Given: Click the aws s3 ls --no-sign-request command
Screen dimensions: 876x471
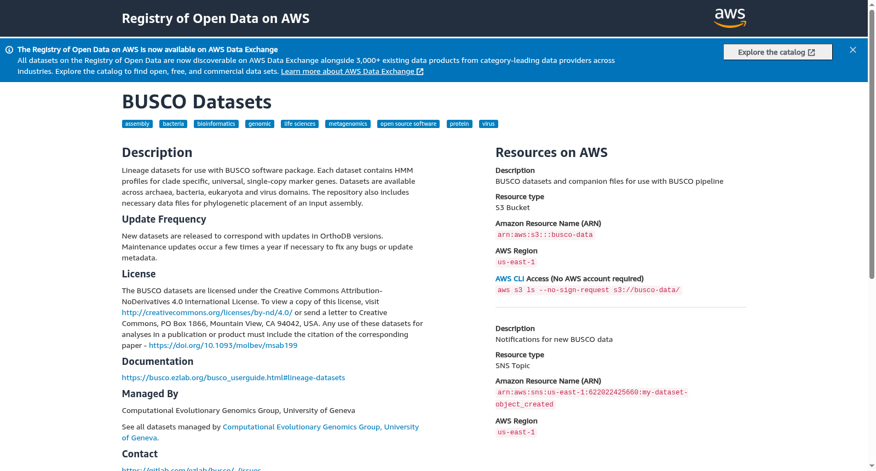Looking at the screenshot, I should tap(589, 290).
